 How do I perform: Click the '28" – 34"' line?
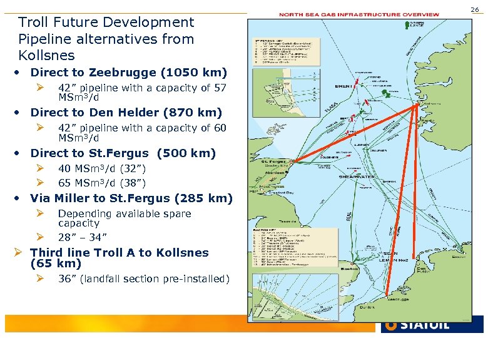coord(82,237)
